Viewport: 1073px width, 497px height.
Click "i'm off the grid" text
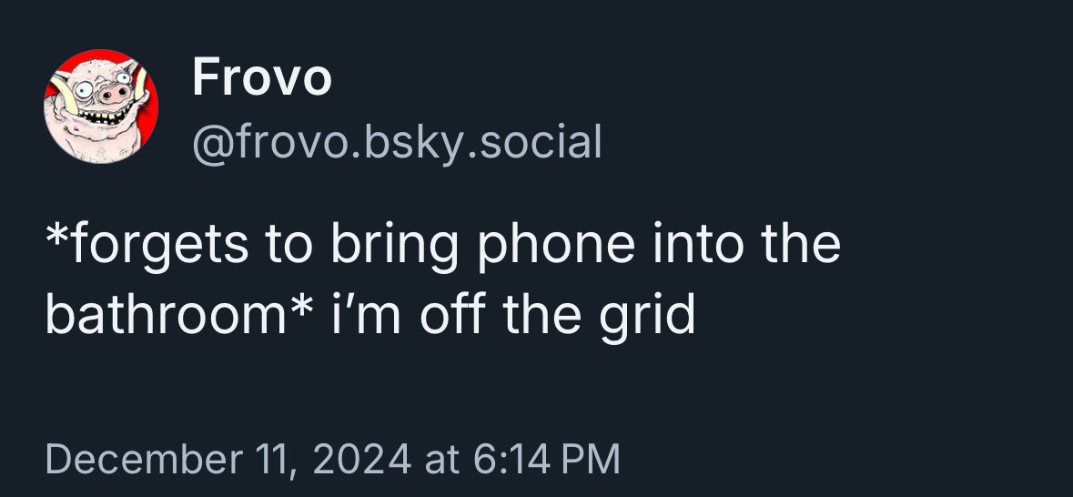coord(513,314)
